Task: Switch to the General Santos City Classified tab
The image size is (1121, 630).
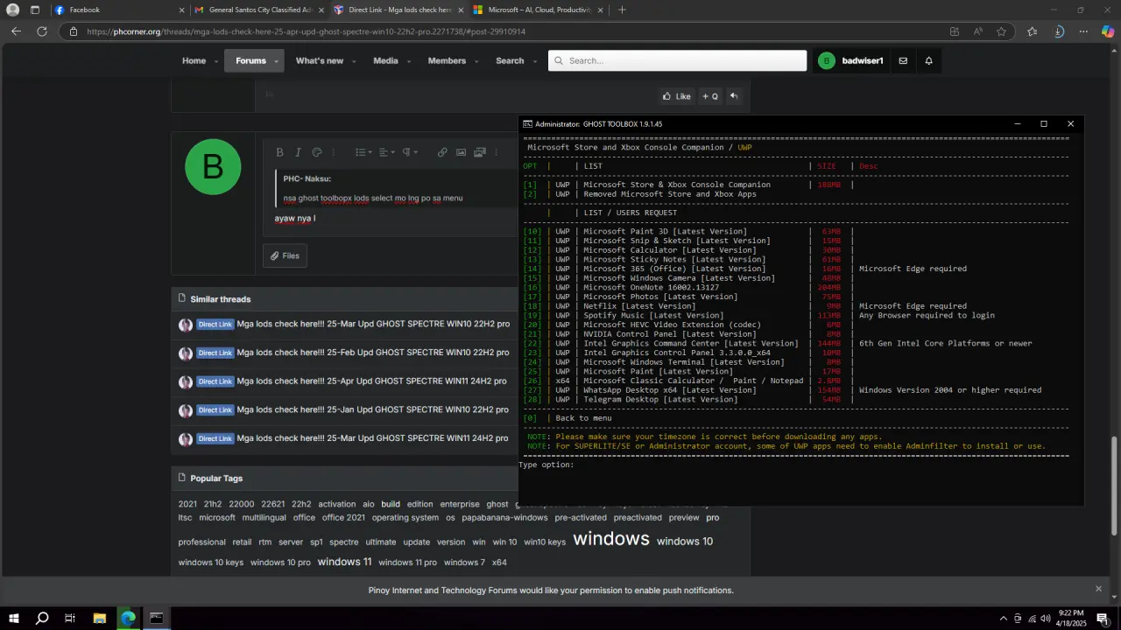Action: (259, 10)
